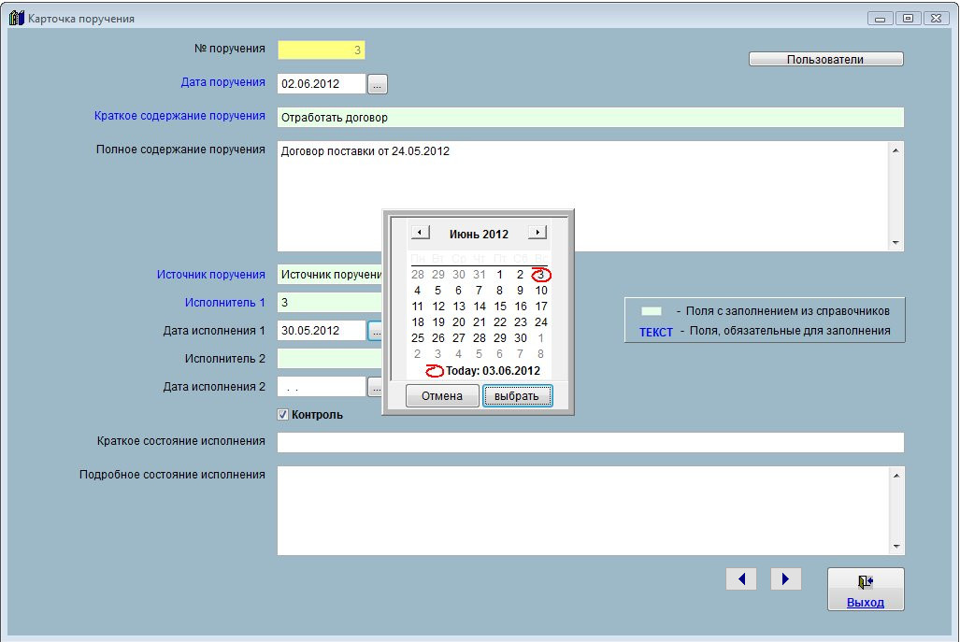Select June 12 in the calendar
This screenshot has width=960, height=642.
tap(438, 307)
